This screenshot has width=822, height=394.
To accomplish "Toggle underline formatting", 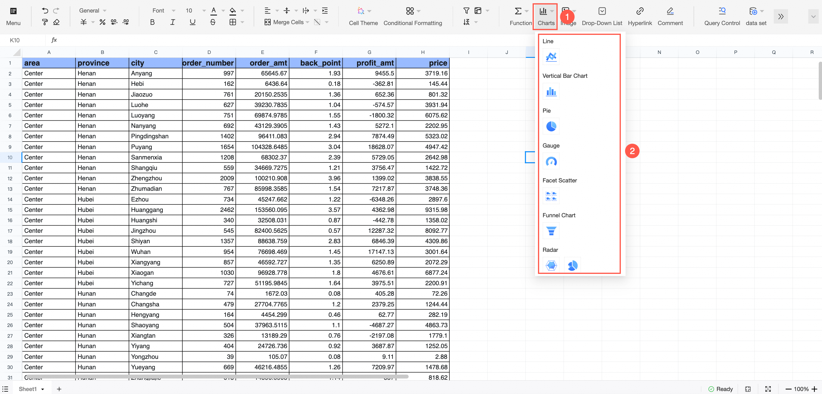I will pos(193,22).
